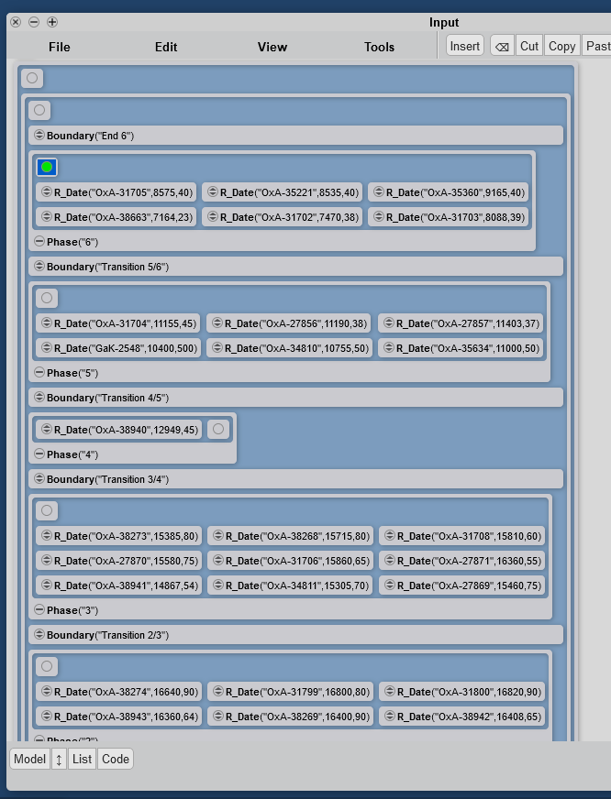Screen dimensions: 611x799
Task: Collapse Phase 3 using its minus icon
Action: pos(39,610)
